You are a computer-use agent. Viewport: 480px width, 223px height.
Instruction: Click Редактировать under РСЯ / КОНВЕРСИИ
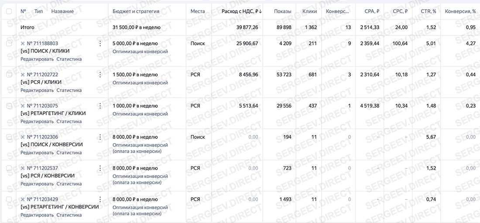tap(37, 184)
